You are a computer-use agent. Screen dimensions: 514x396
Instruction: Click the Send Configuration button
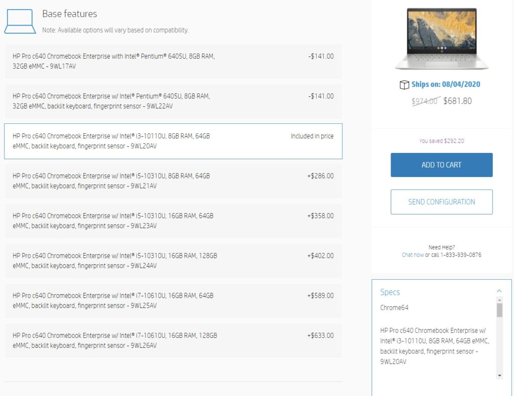[441, 202]
